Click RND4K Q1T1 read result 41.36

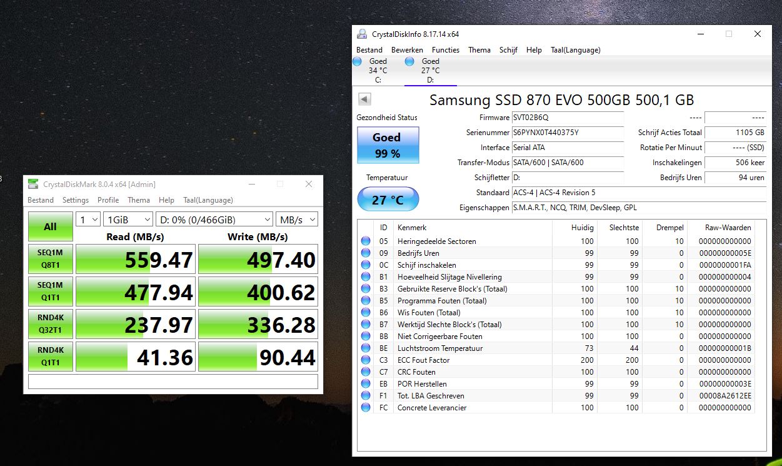click(x=136, y=357)
